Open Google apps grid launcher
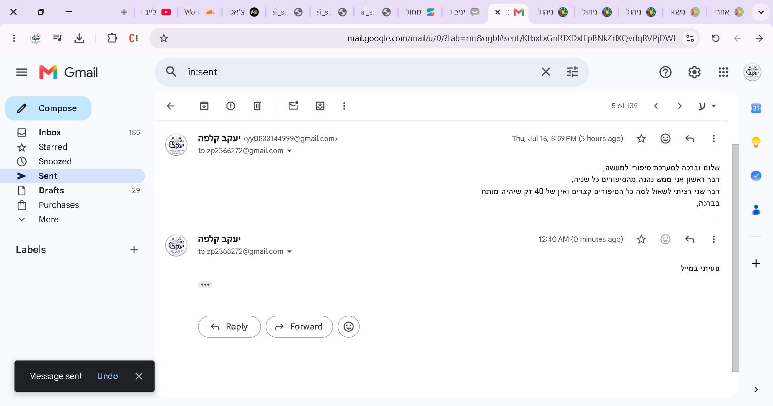773x406 pixels. pos(723,72)
